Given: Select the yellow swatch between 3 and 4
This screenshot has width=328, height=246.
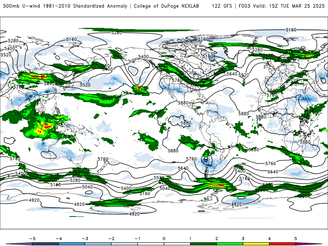Looking at the screenshot, I should tap(256, 244).
